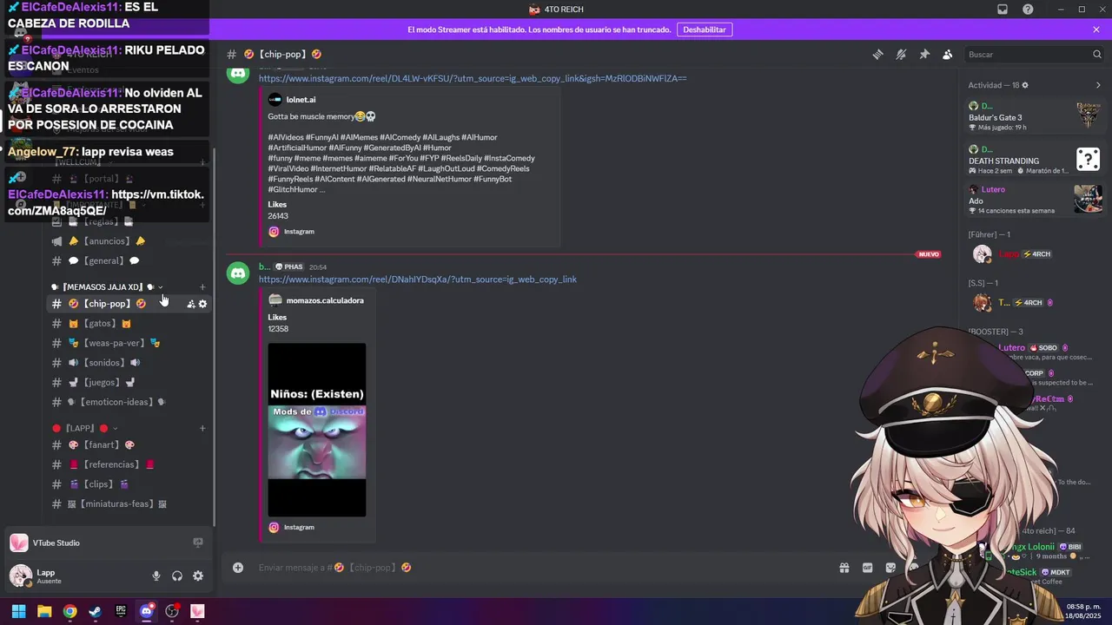Open second Instagram reel link DNahIYDsqXa
The image size is (1112, 625).
(417, 280)
